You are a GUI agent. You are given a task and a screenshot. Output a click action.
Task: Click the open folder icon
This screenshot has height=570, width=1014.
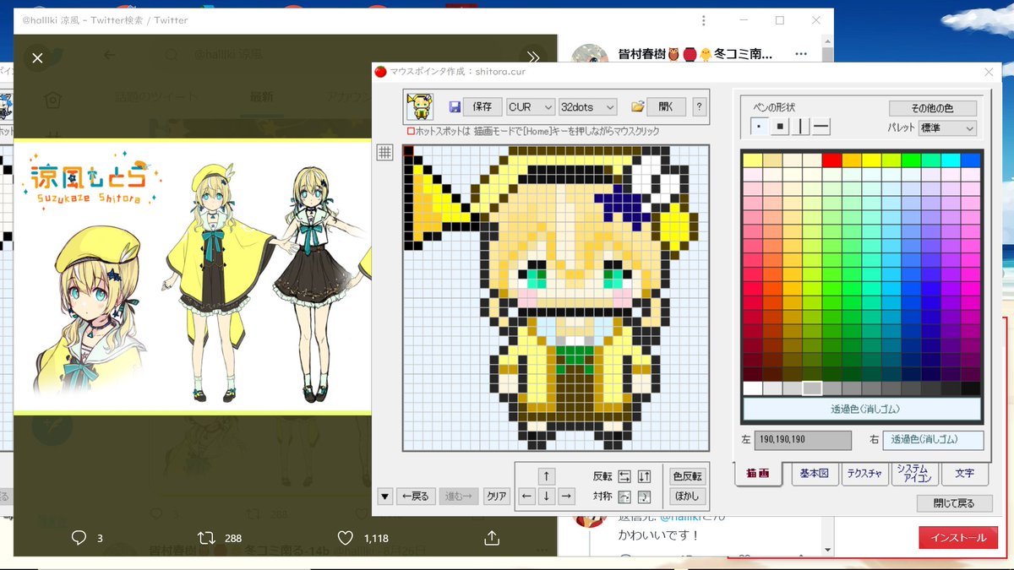pos(638,107)
